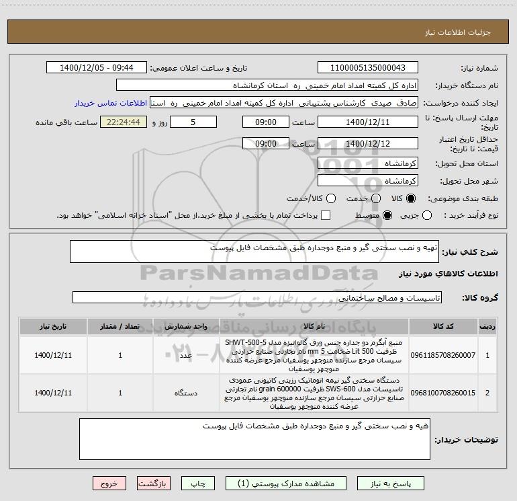Click the response deadline date 1400/12/11 field
517x501 pixels.
point(368,122)
